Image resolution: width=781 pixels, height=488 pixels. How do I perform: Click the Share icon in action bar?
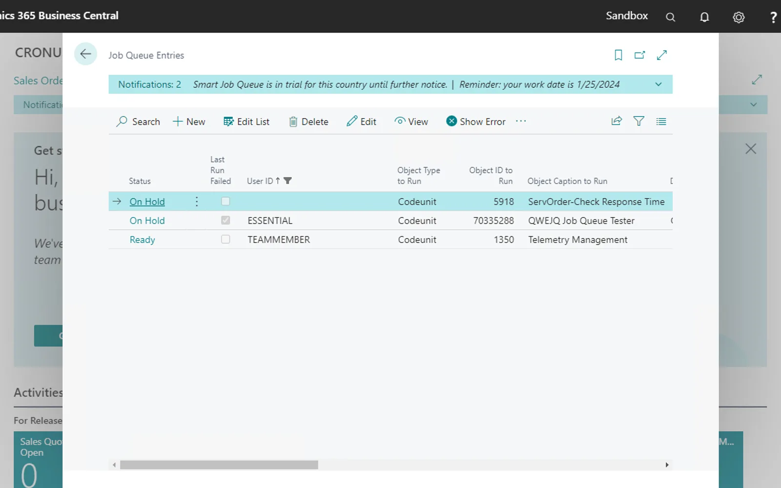(617, 121)
